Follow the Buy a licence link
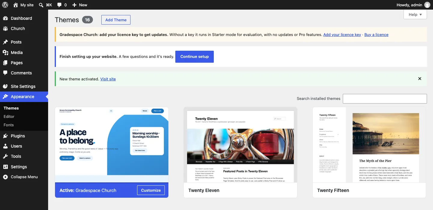Image resolution: width=433 pixels, height=210 pixels. (x=376, y=34)
